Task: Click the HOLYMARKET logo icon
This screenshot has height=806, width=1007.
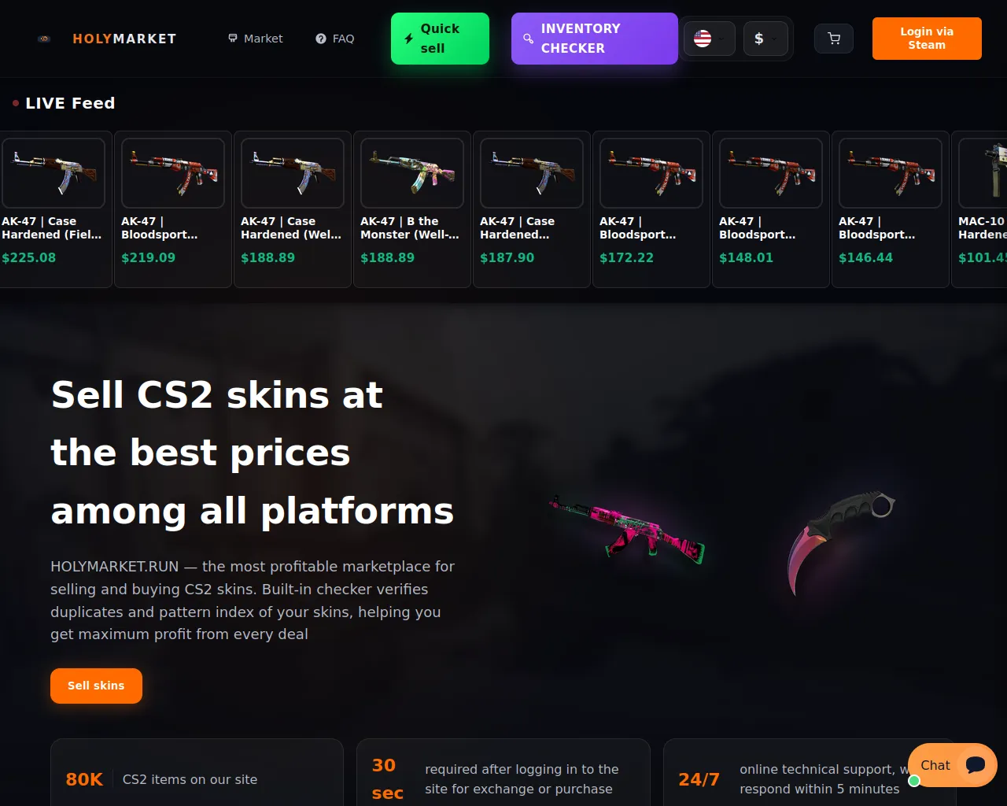Action: click(x=44, y=39)
